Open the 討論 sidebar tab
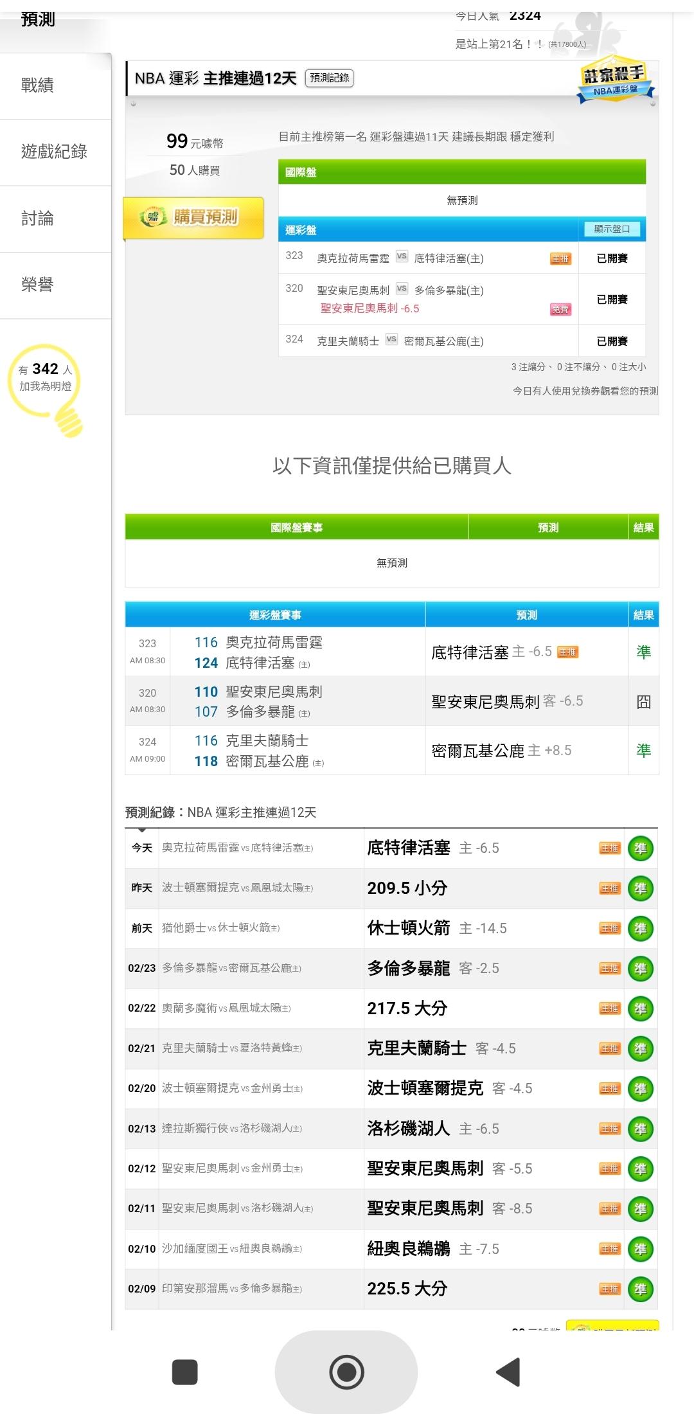Screen dimensions: 694x1414 pyautogui.click(x=55, y=219)
